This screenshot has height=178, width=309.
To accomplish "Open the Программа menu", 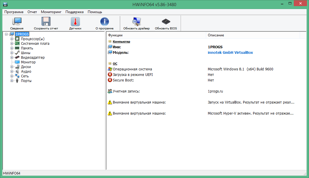I will tap(14, 12).
